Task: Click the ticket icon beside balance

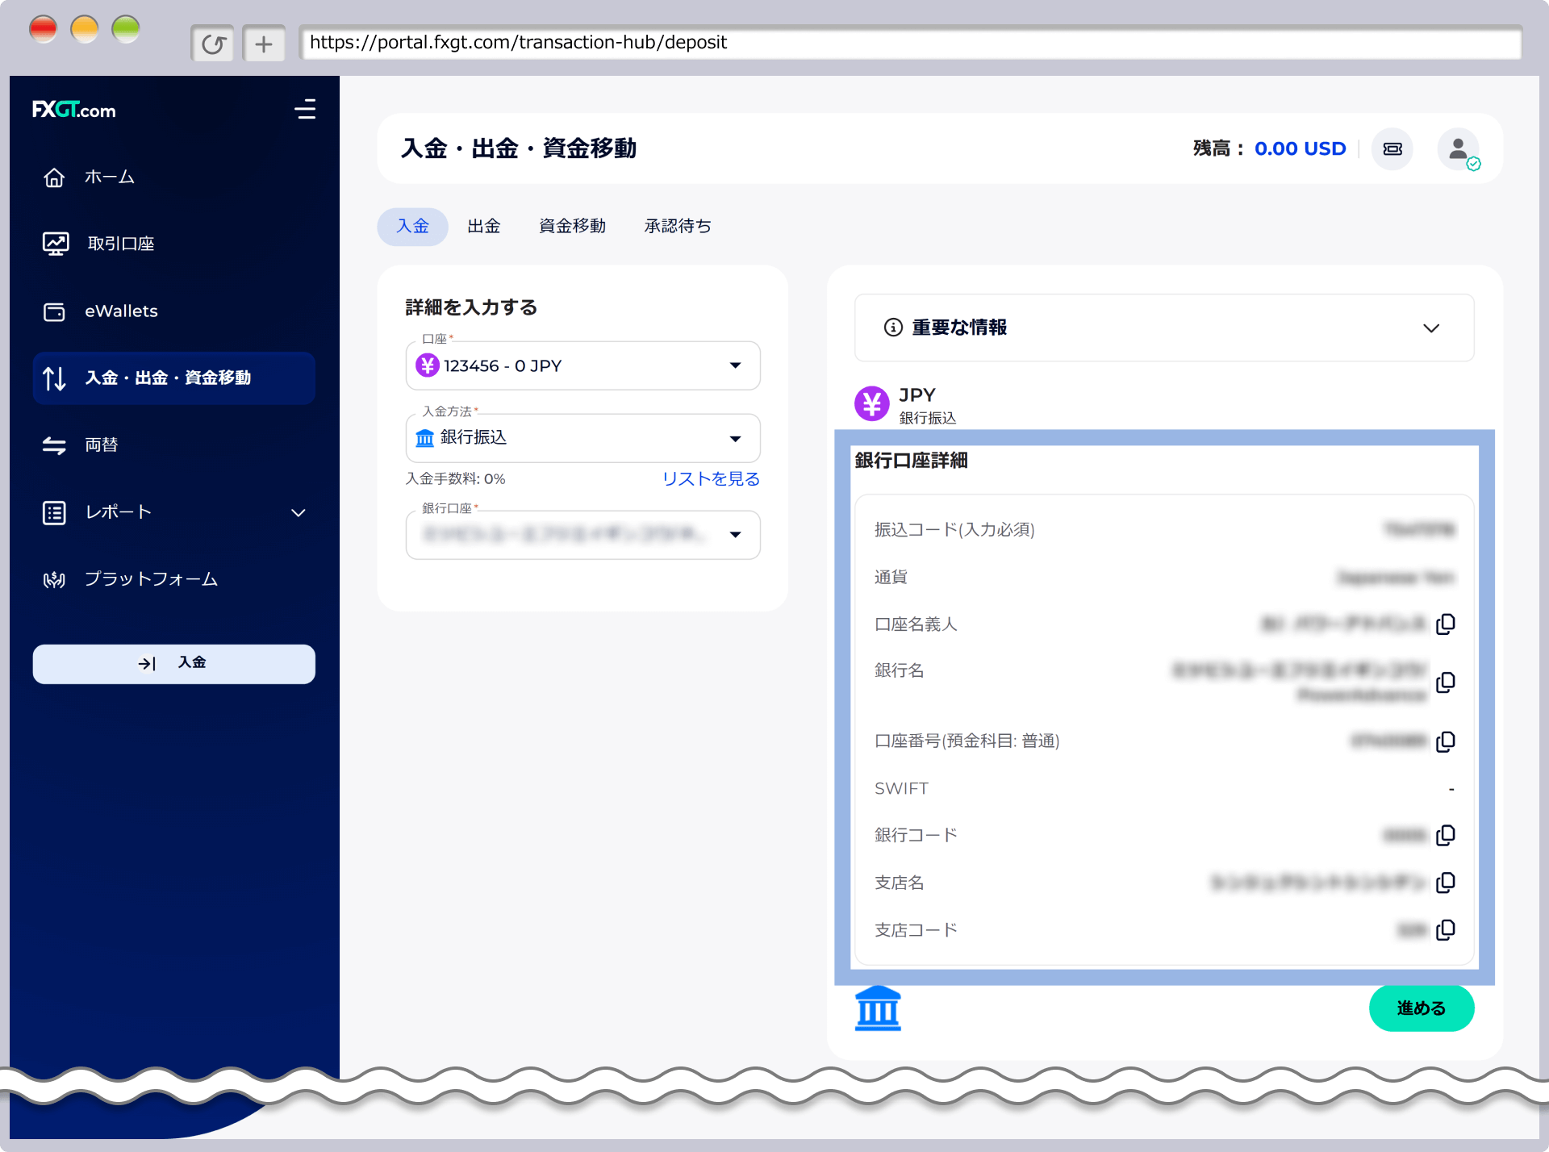Action: click(x=1392, y=149)
